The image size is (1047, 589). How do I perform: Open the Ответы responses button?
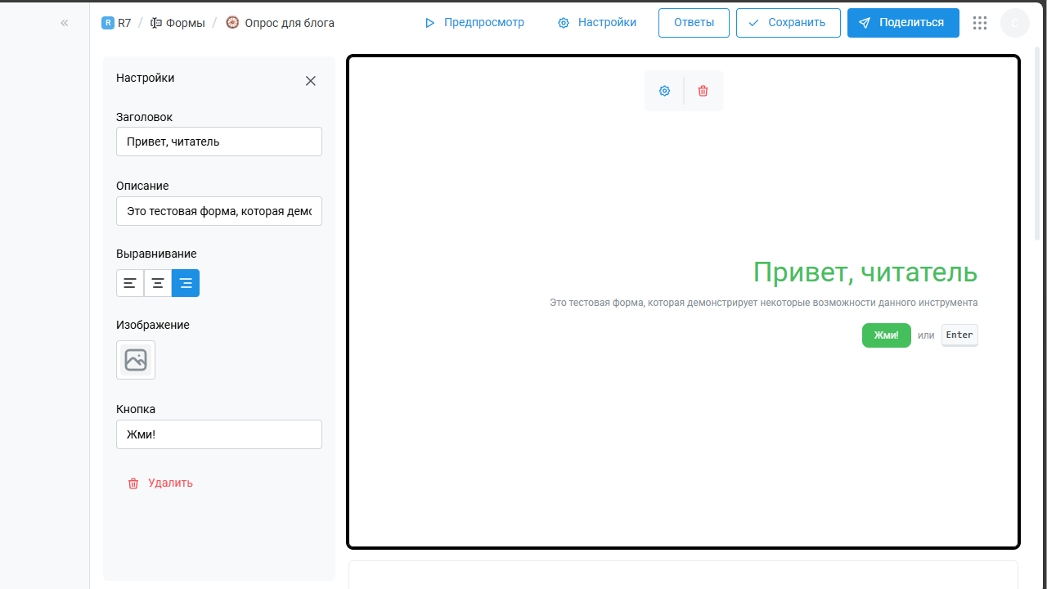pos(694,23)
